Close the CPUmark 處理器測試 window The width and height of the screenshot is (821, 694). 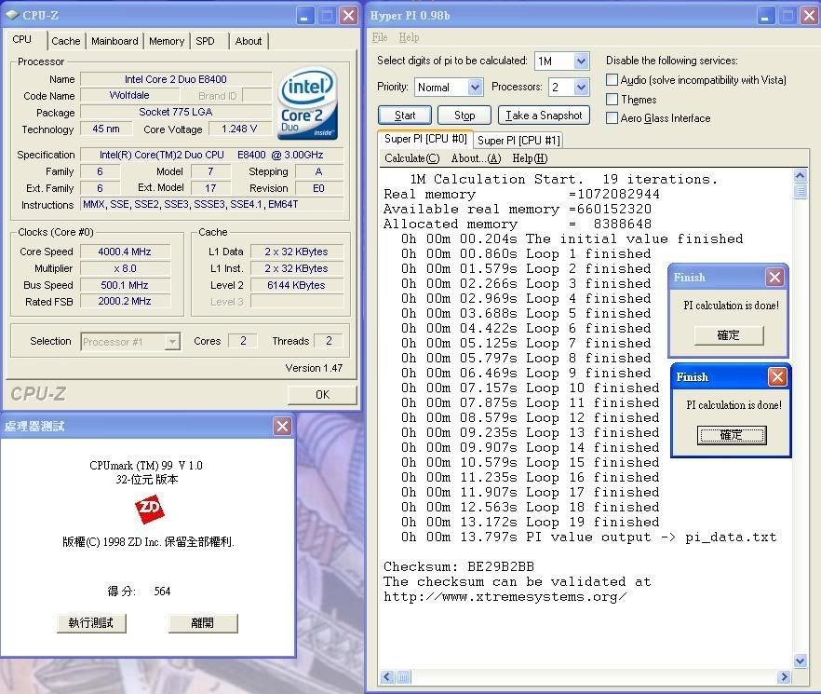tap(283, 426)
